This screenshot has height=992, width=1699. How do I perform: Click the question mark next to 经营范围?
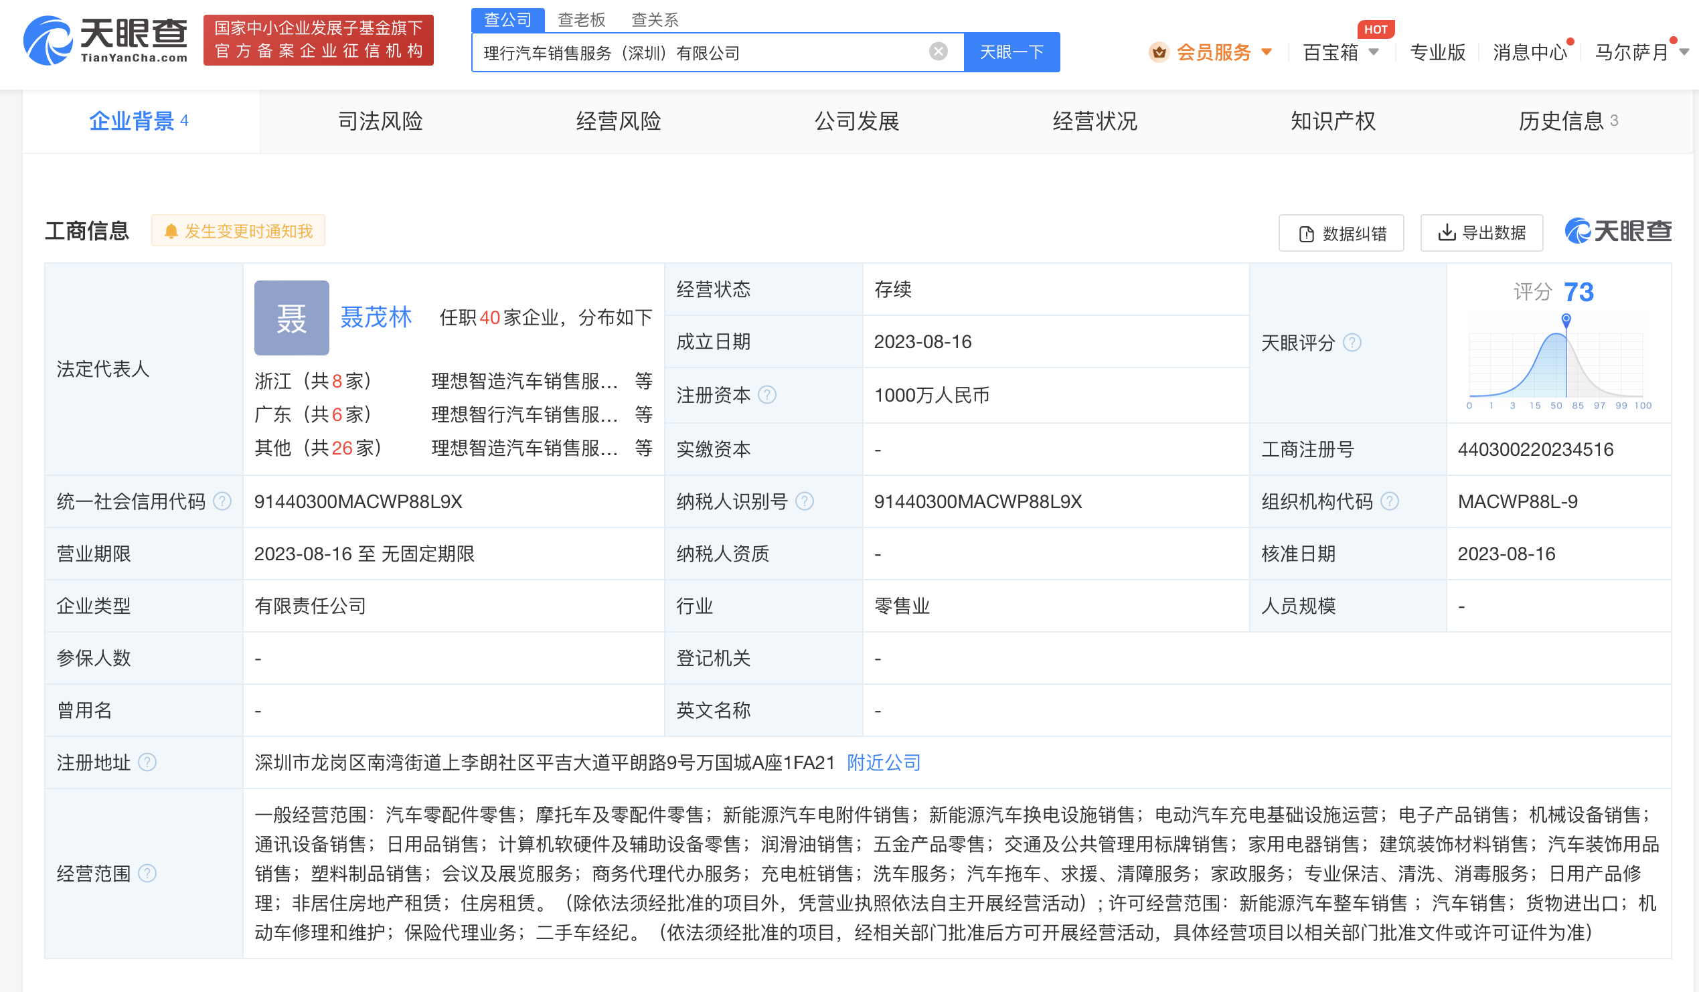click(x=147, y=874)
